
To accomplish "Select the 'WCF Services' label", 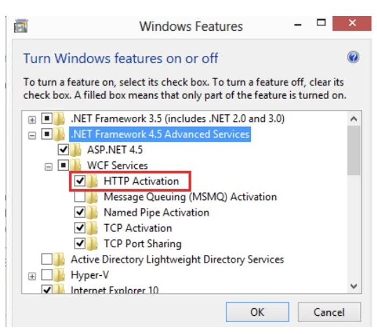I will (x=117, y=165).
